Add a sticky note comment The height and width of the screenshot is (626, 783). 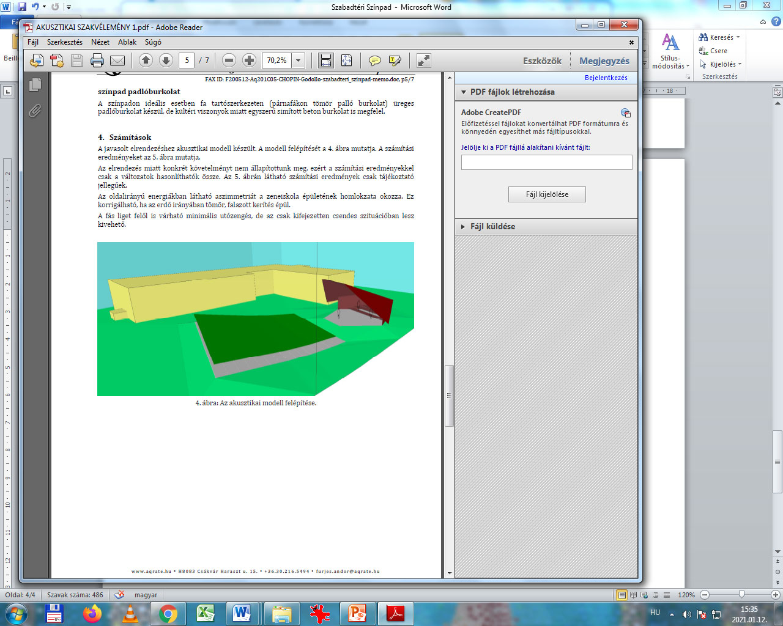[x=374, y=61]
